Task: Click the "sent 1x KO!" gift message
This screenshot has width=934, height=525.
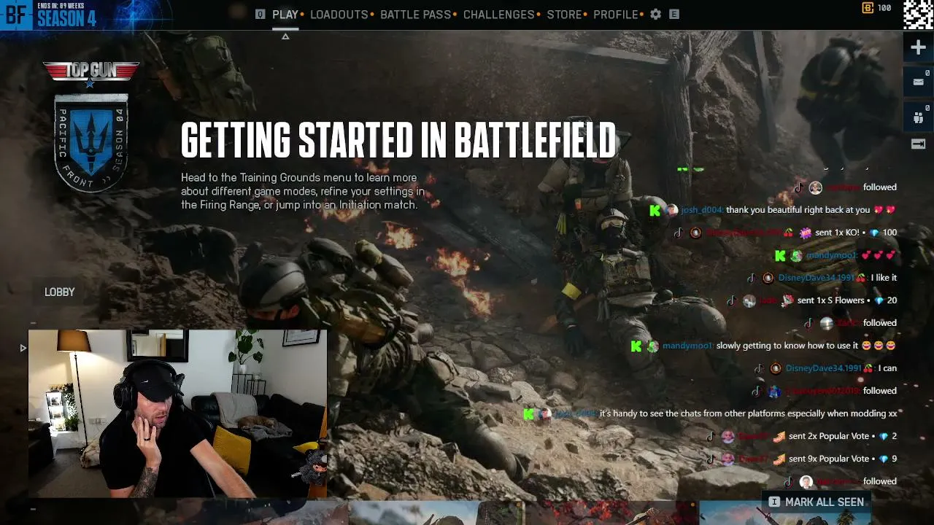Action: tap(856, 233)
